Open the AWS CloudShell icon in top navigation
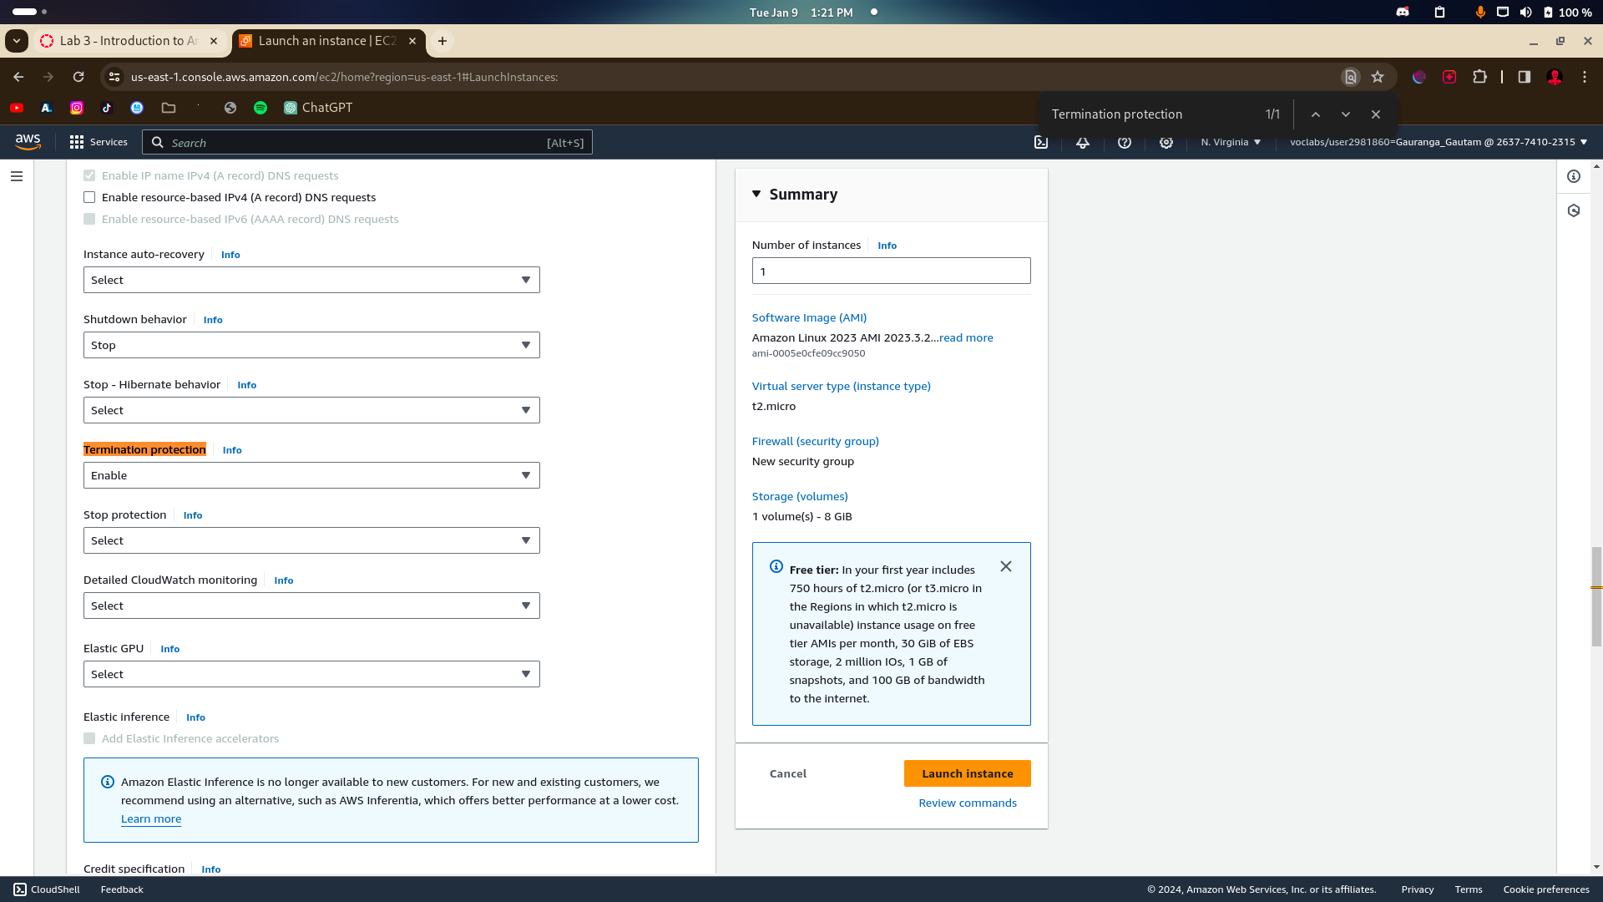 (x=1041, y=143)
